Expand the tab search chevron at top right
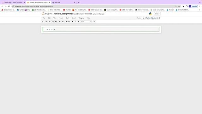This screenshot has height=114, width=202. click(x=200, y=3)
